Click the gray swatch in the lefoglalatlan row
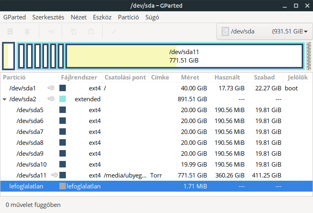 click(x=63, y=186)
